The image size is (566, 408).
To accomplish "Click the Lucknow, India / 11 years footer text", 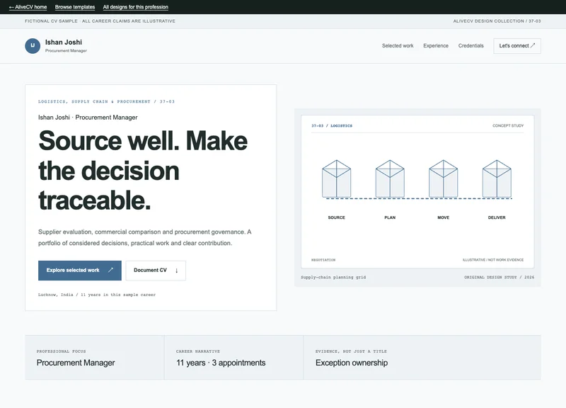I will [x=97, y=295].
